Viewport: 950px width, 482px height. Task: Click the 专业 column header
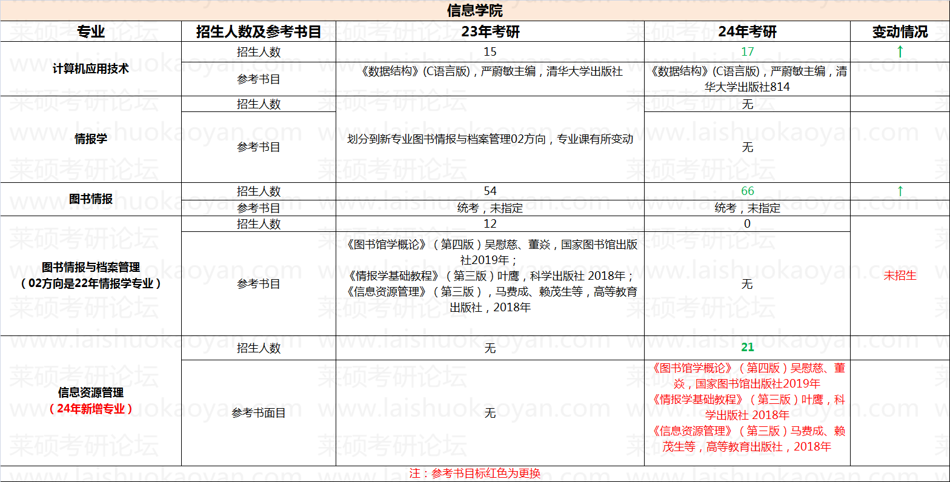click(x=91, y=32)
